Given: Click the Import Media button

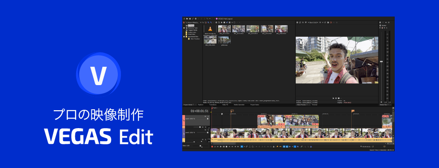Looking at the screenshot, I should pos(192,22).
